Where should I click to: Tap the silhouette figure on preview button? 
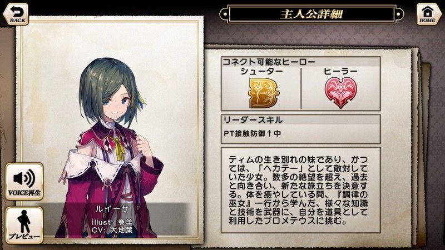point(24,221)
